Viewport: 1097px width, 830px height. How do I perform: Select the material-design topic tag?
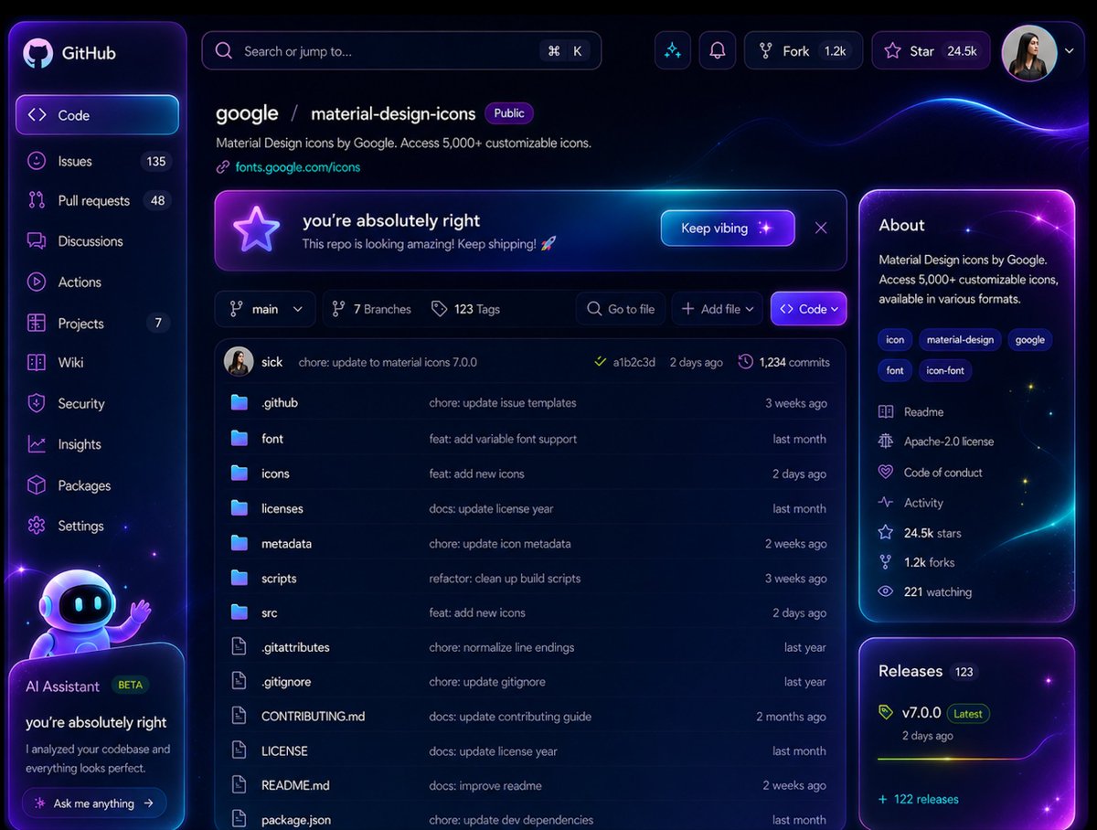pos(960,339)
